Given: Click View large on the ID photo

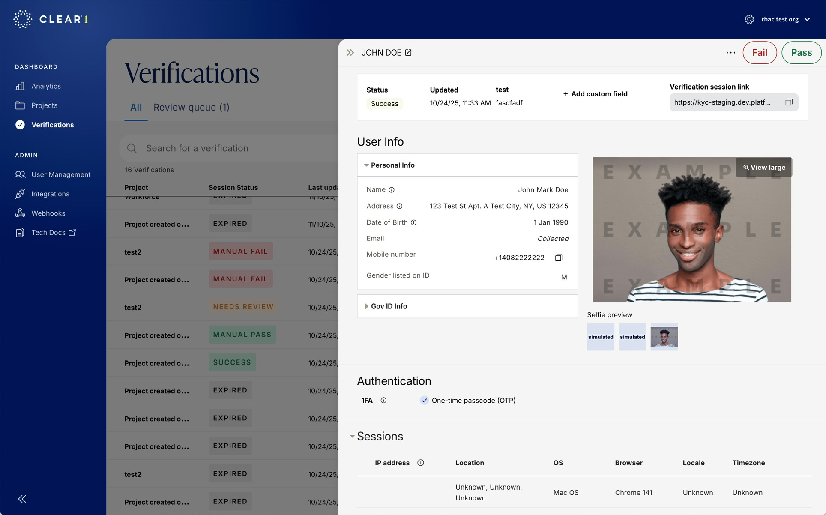Looking at the screenshot, I should 763,167.
